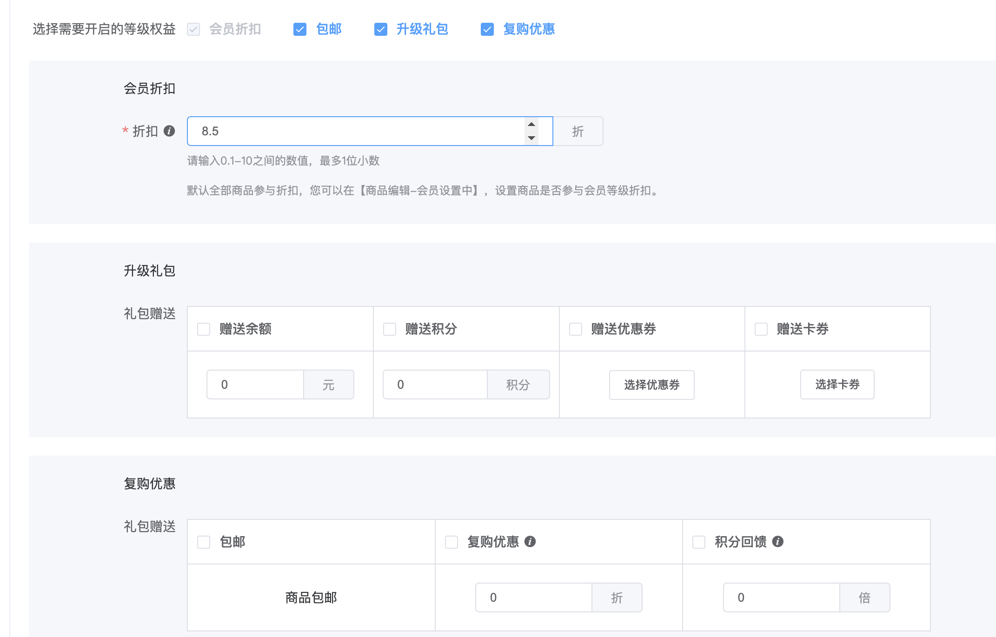Enable the 赠送优惠券 checkbox
The height and width of the screenshot is (637, 996).
click(x=576, y=329)
